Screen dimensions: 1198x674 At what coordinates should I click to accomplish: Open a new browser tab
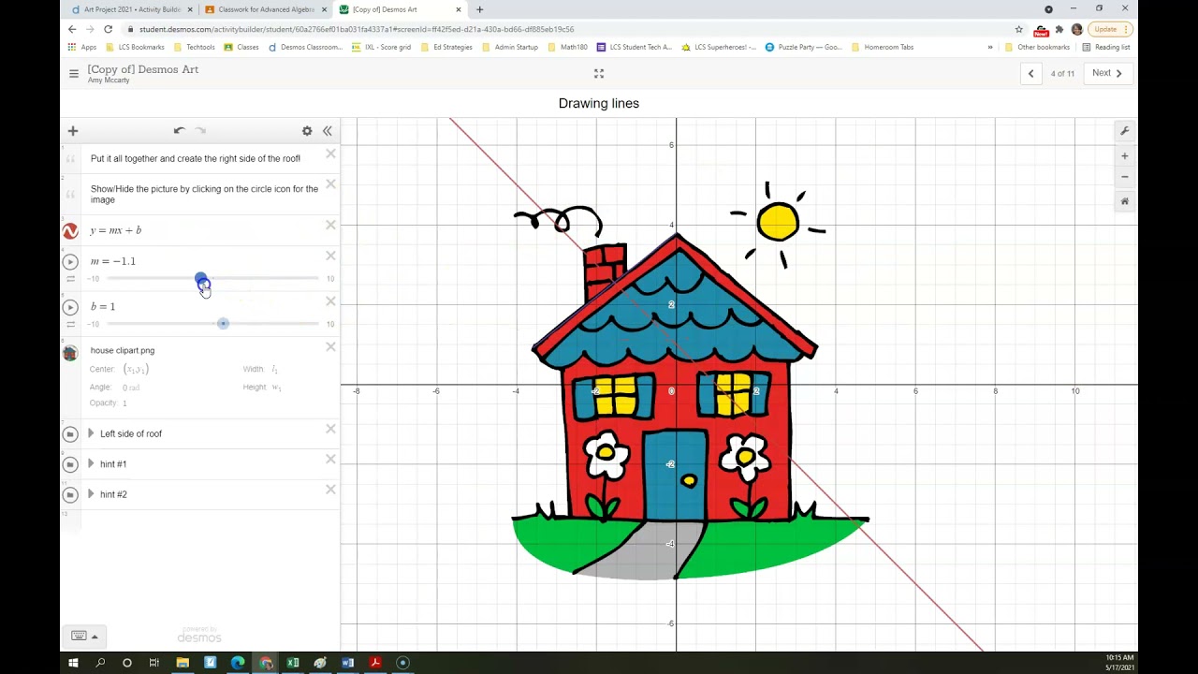click(480, 9)
